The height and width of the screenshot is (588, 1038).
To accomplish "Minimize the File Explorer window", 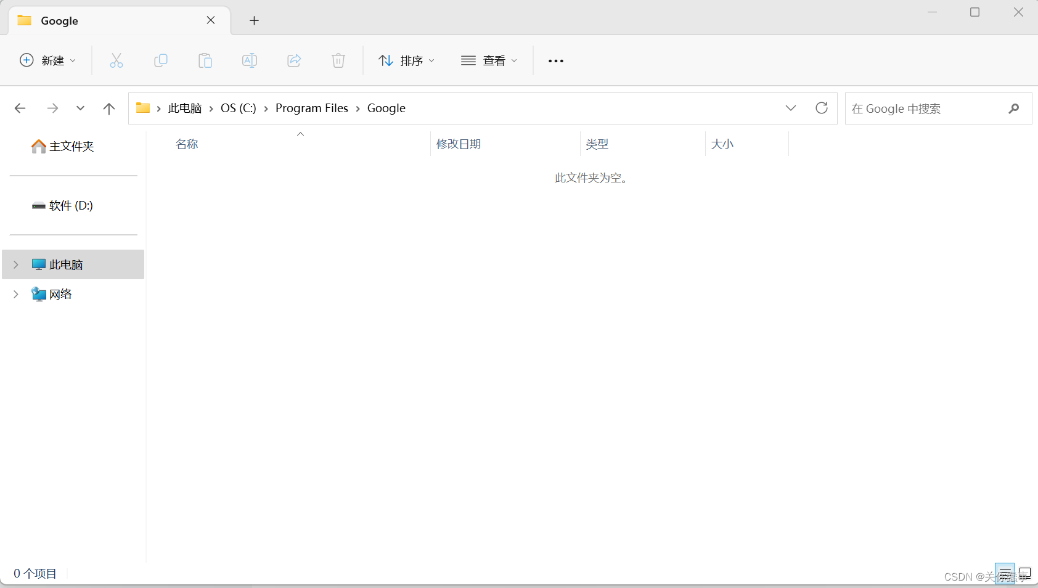I will (x=932, y=12).
